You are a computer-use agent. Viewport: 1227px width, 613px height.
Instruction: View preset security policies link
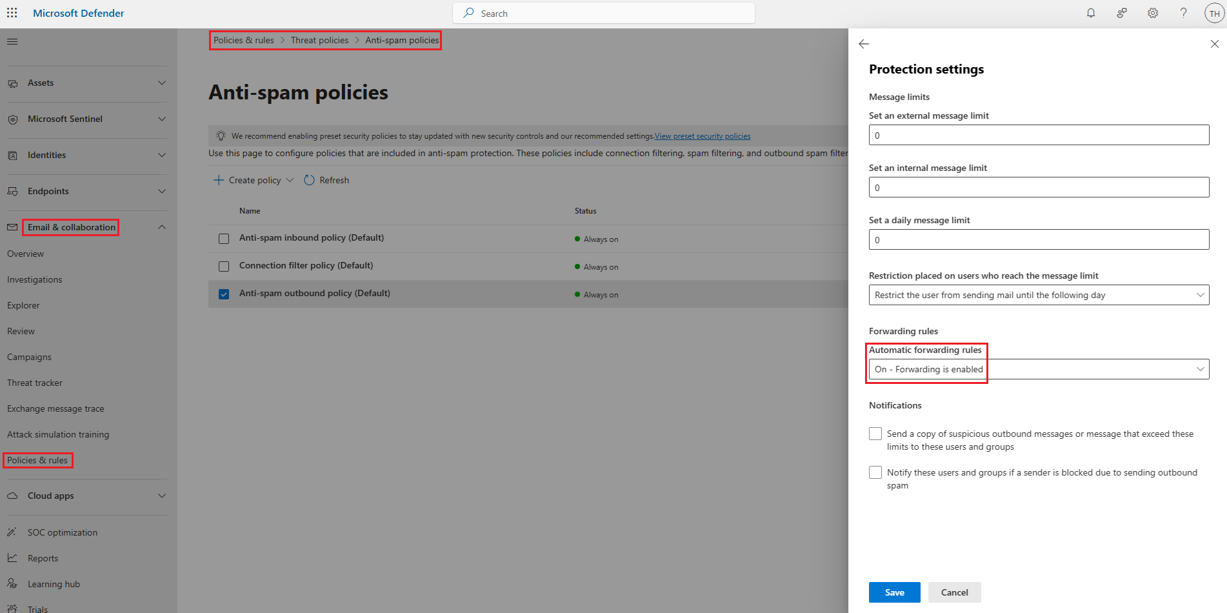(702, 136)
